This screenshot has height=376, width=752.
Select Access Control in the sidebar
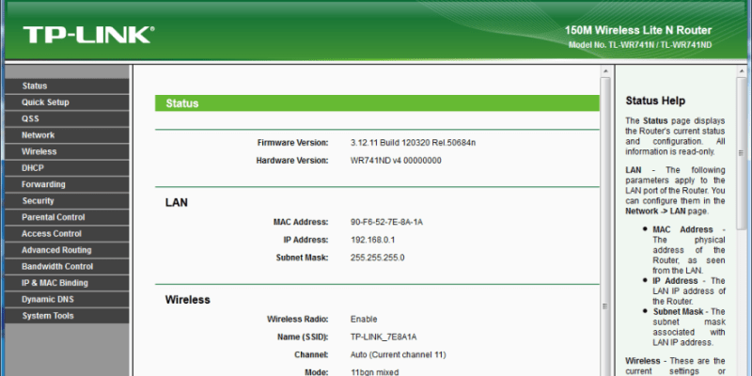67,233
